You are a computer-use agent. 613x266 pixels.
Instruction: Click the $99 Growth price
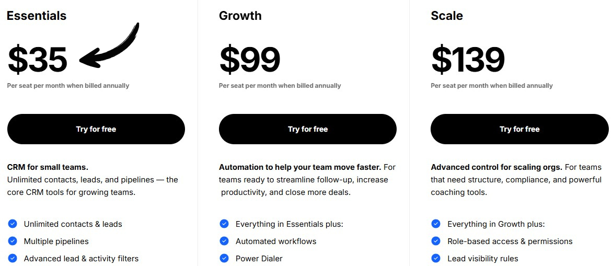click(250, 60)
